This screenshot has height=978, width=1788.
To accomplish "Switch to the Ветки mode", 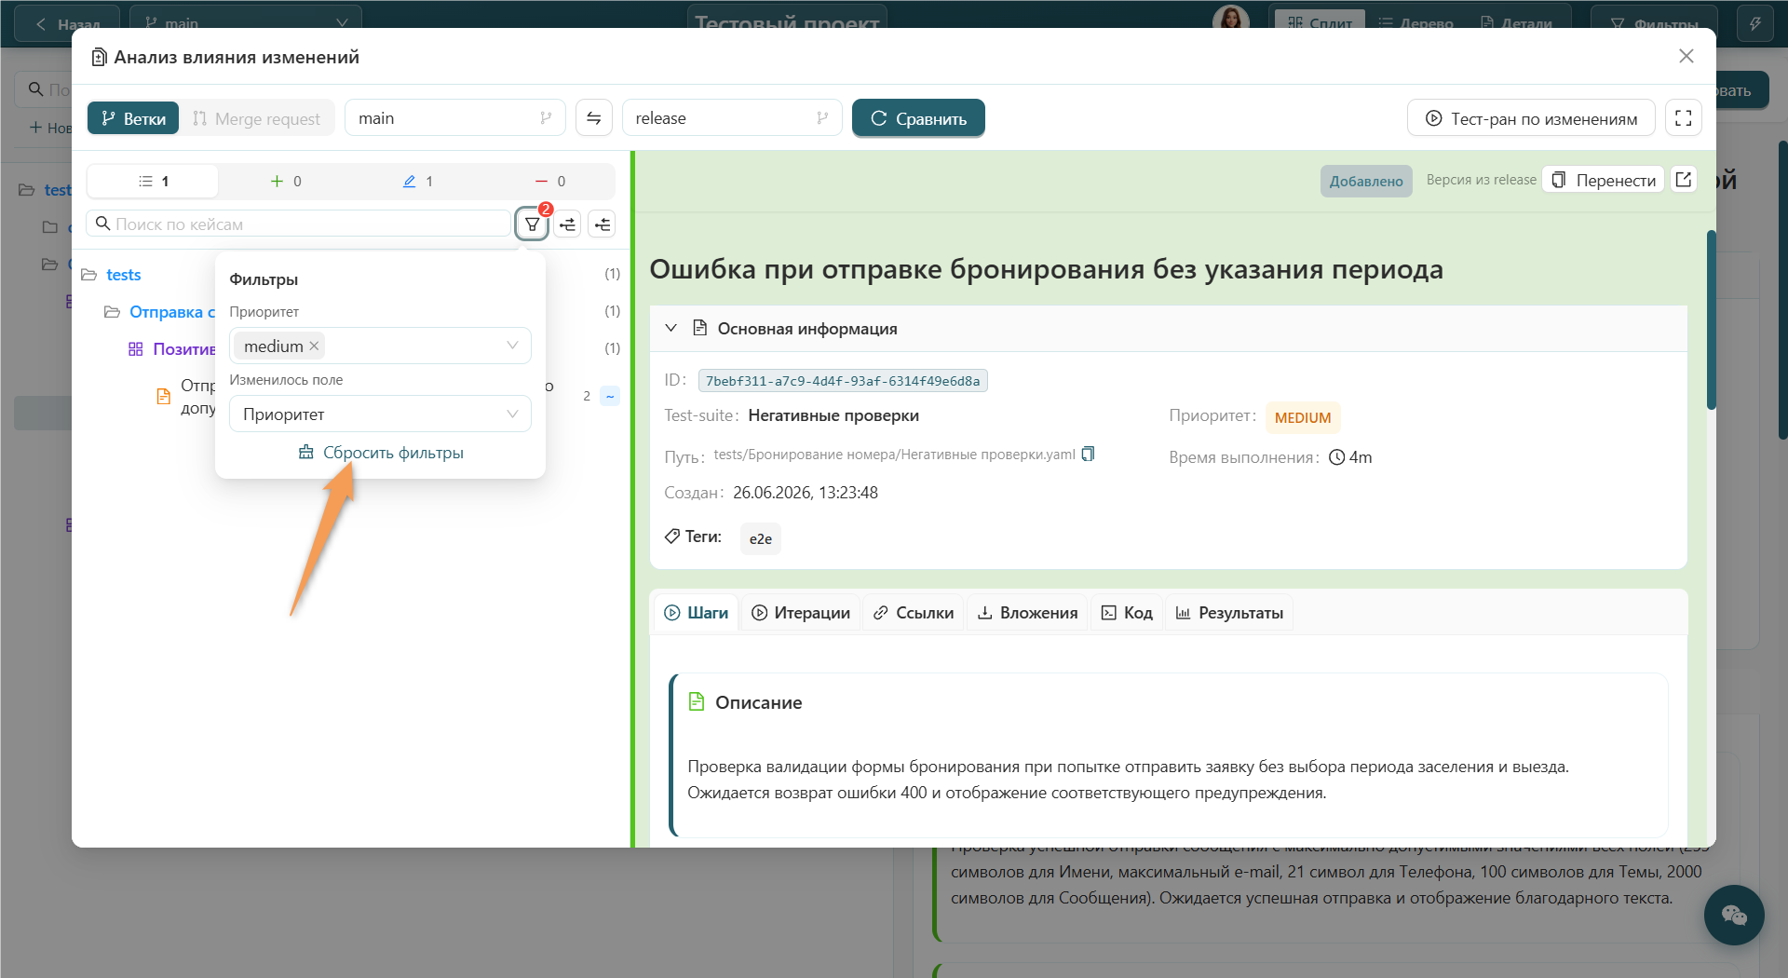I will (x=133, y=118).
